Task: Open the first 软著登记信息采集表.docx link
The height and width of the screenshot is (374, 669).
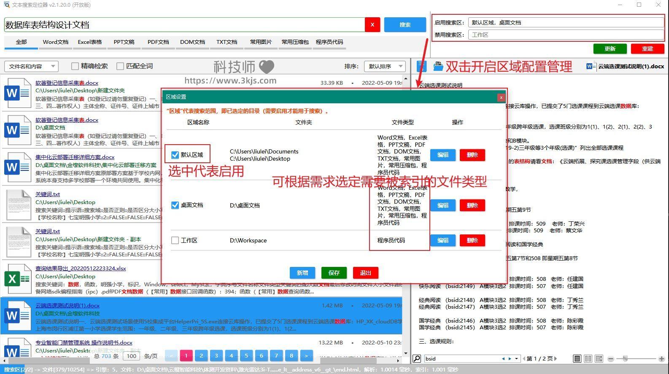Action: pyautogui.click(x=67, y=83)
